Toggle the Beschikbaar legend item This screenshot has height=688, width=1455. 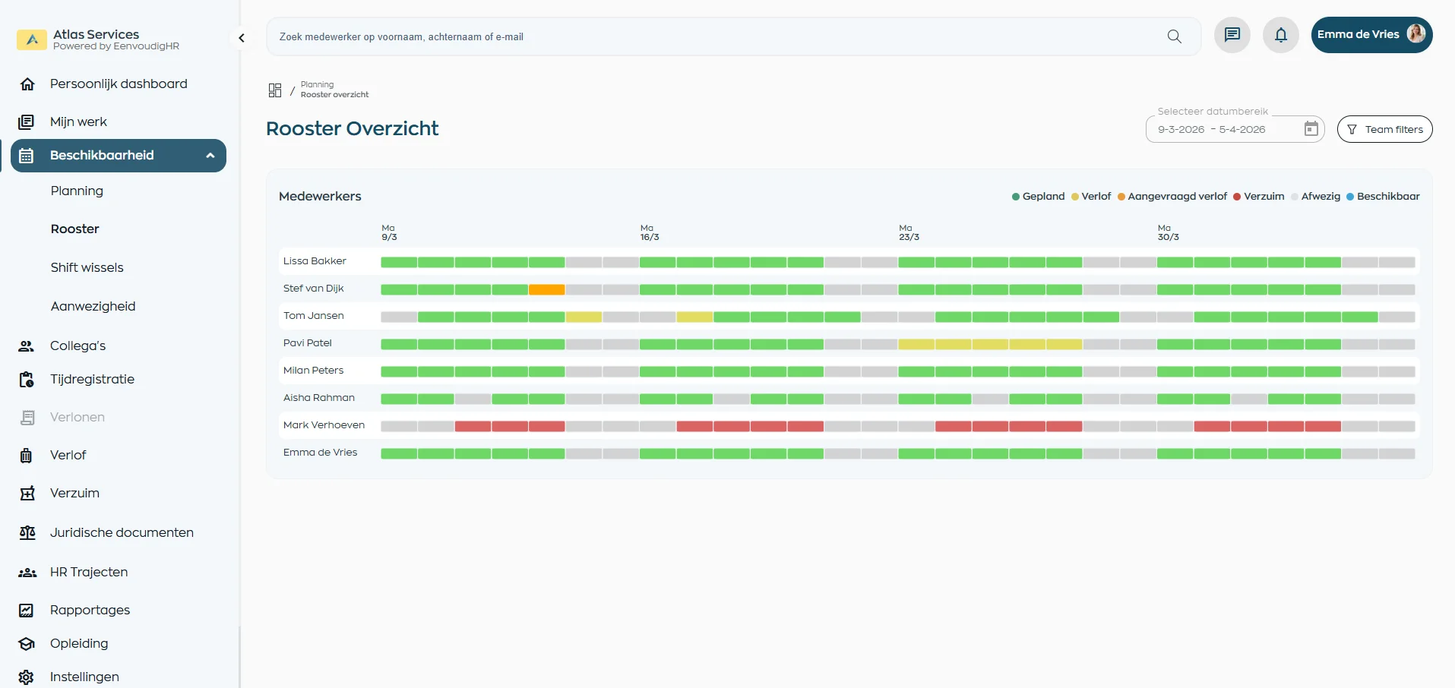(1382, 197)
